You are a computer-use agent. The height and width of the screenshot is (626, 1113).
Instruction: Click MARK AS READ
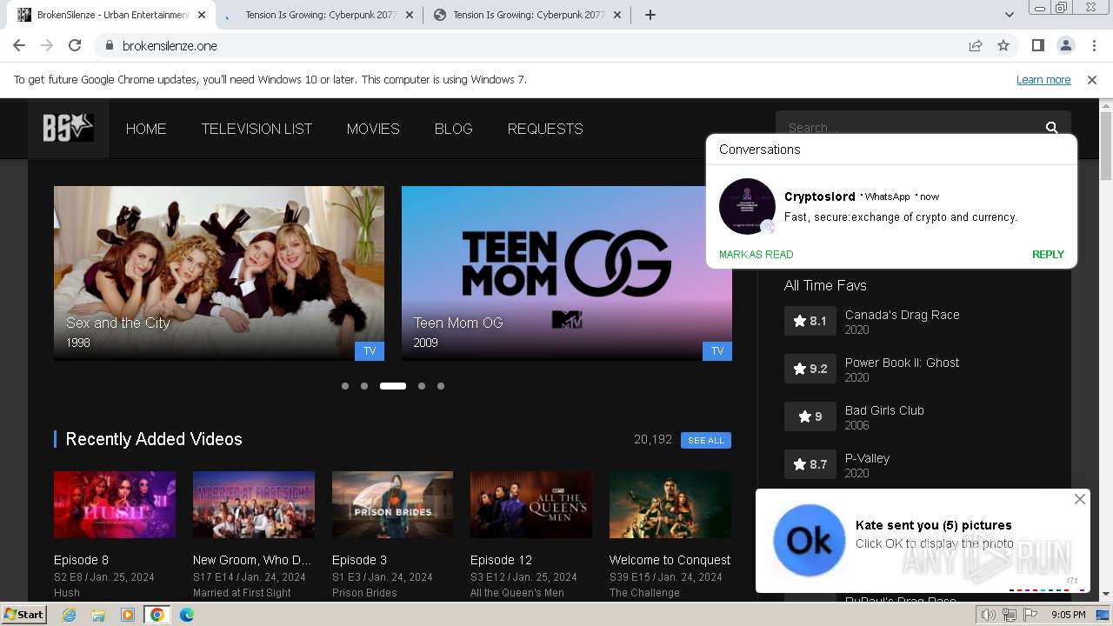coord(756,255)
